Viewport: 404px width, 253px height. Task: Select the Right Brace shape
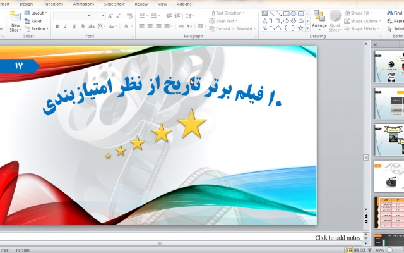(x=294, y=28)
